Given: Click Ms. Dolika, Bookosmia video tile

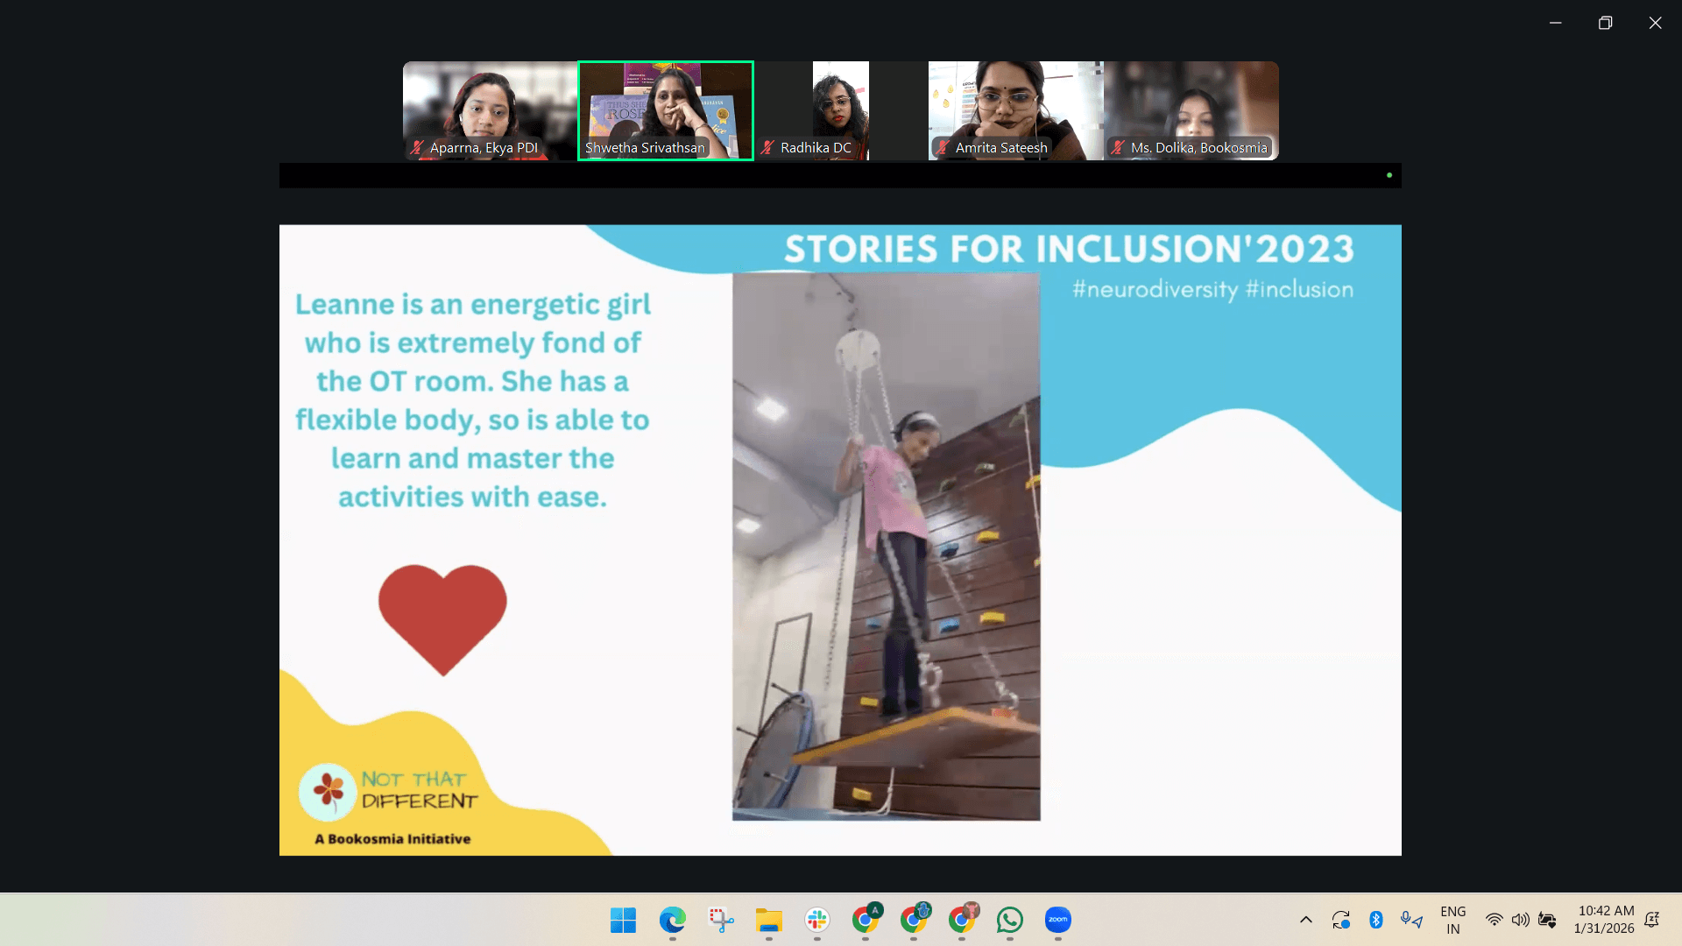Looking at the screenshot, I should pos(1191,109).
